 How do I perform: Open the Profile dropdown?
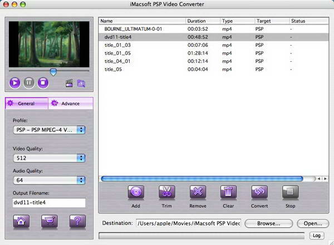click(x=49, y=130)
